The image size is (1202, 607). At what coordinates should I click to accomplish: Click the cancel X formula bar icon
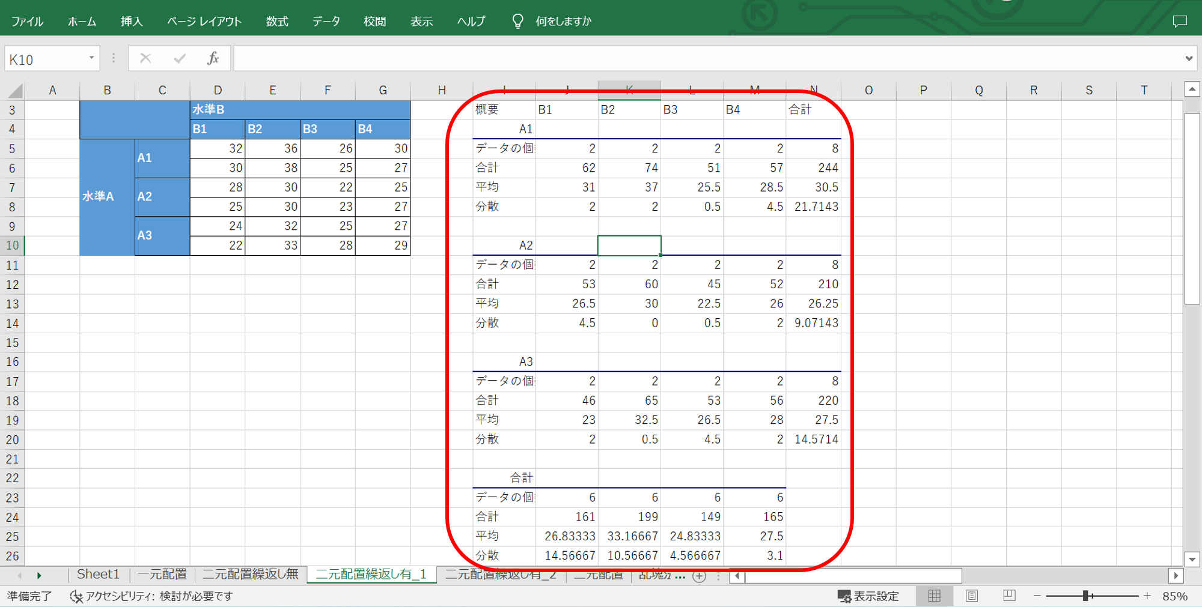(x=145, y=58)
